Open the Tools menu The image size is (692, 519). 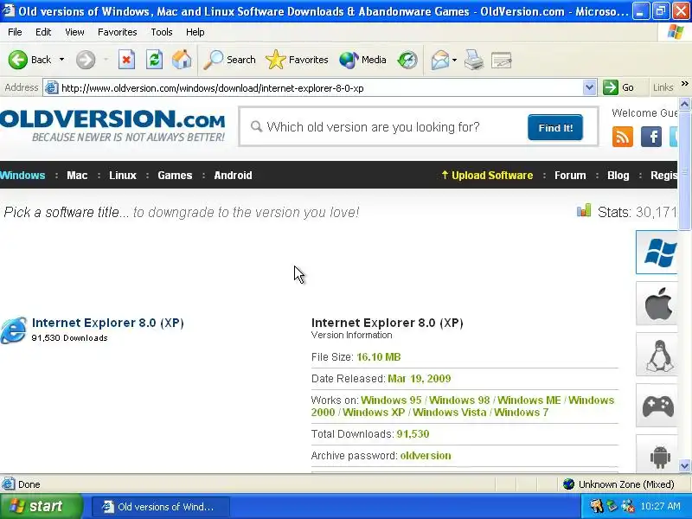(x=162, y=32)
